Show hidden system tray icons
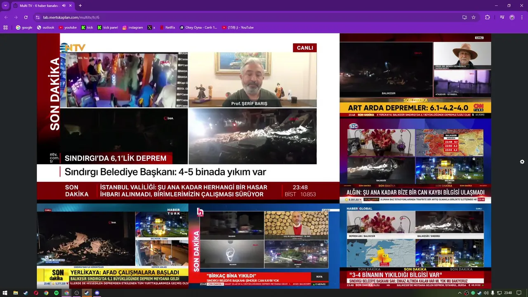This screenshot has height=297, width=528. pyautogui.click(x=460, y=293)
